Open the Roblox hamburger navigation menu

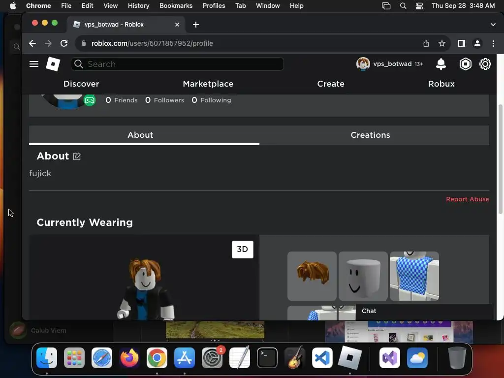(34, 64)
